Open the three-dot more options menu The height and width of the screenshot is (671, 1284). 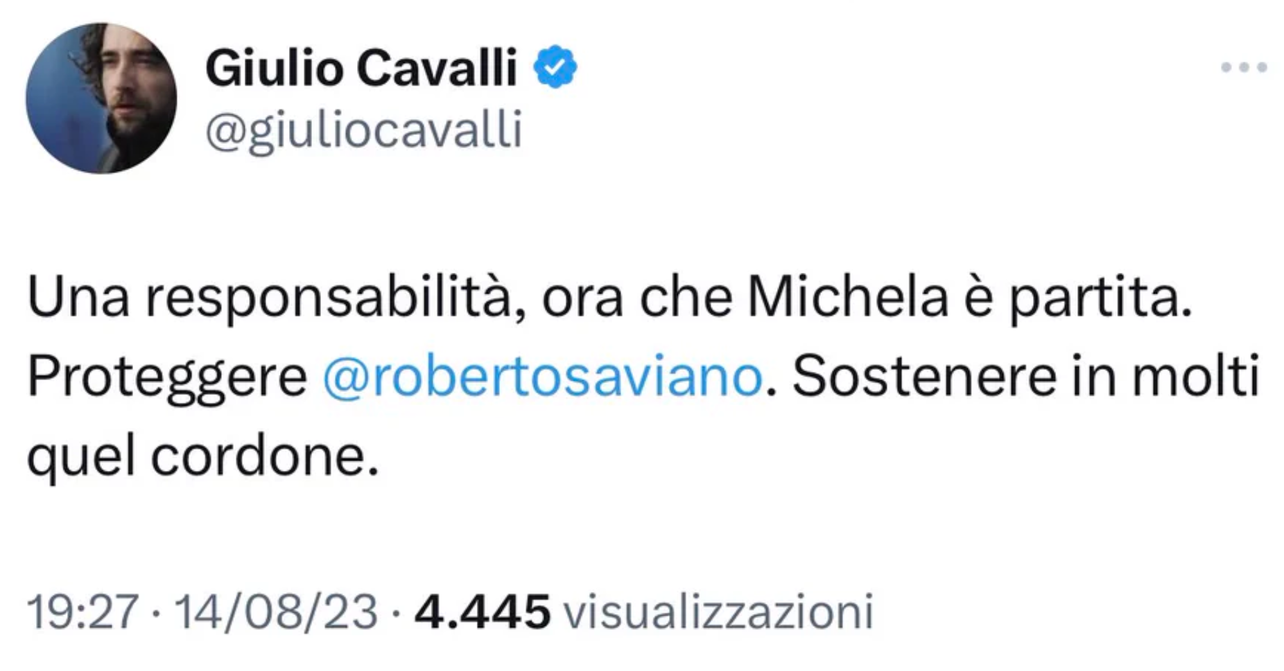pyautogui.click(x=1244, y=68)
